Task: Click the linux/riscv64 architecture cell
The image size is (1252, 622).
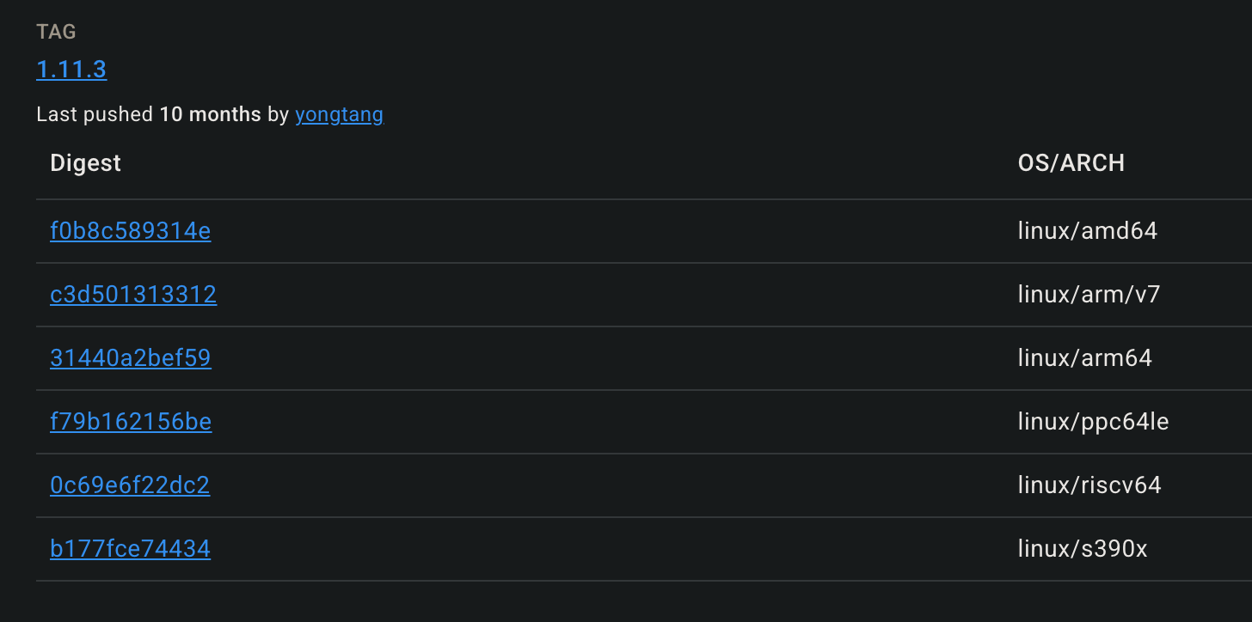Action: 1089,485
